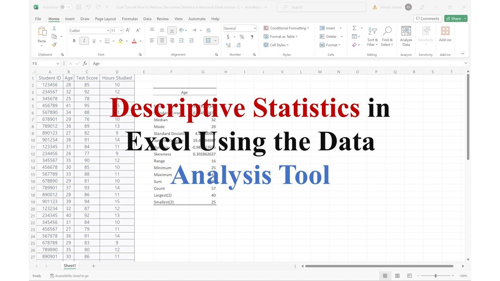Click the new sheet plus button
The image size is (500, 281).
(93, 266)
